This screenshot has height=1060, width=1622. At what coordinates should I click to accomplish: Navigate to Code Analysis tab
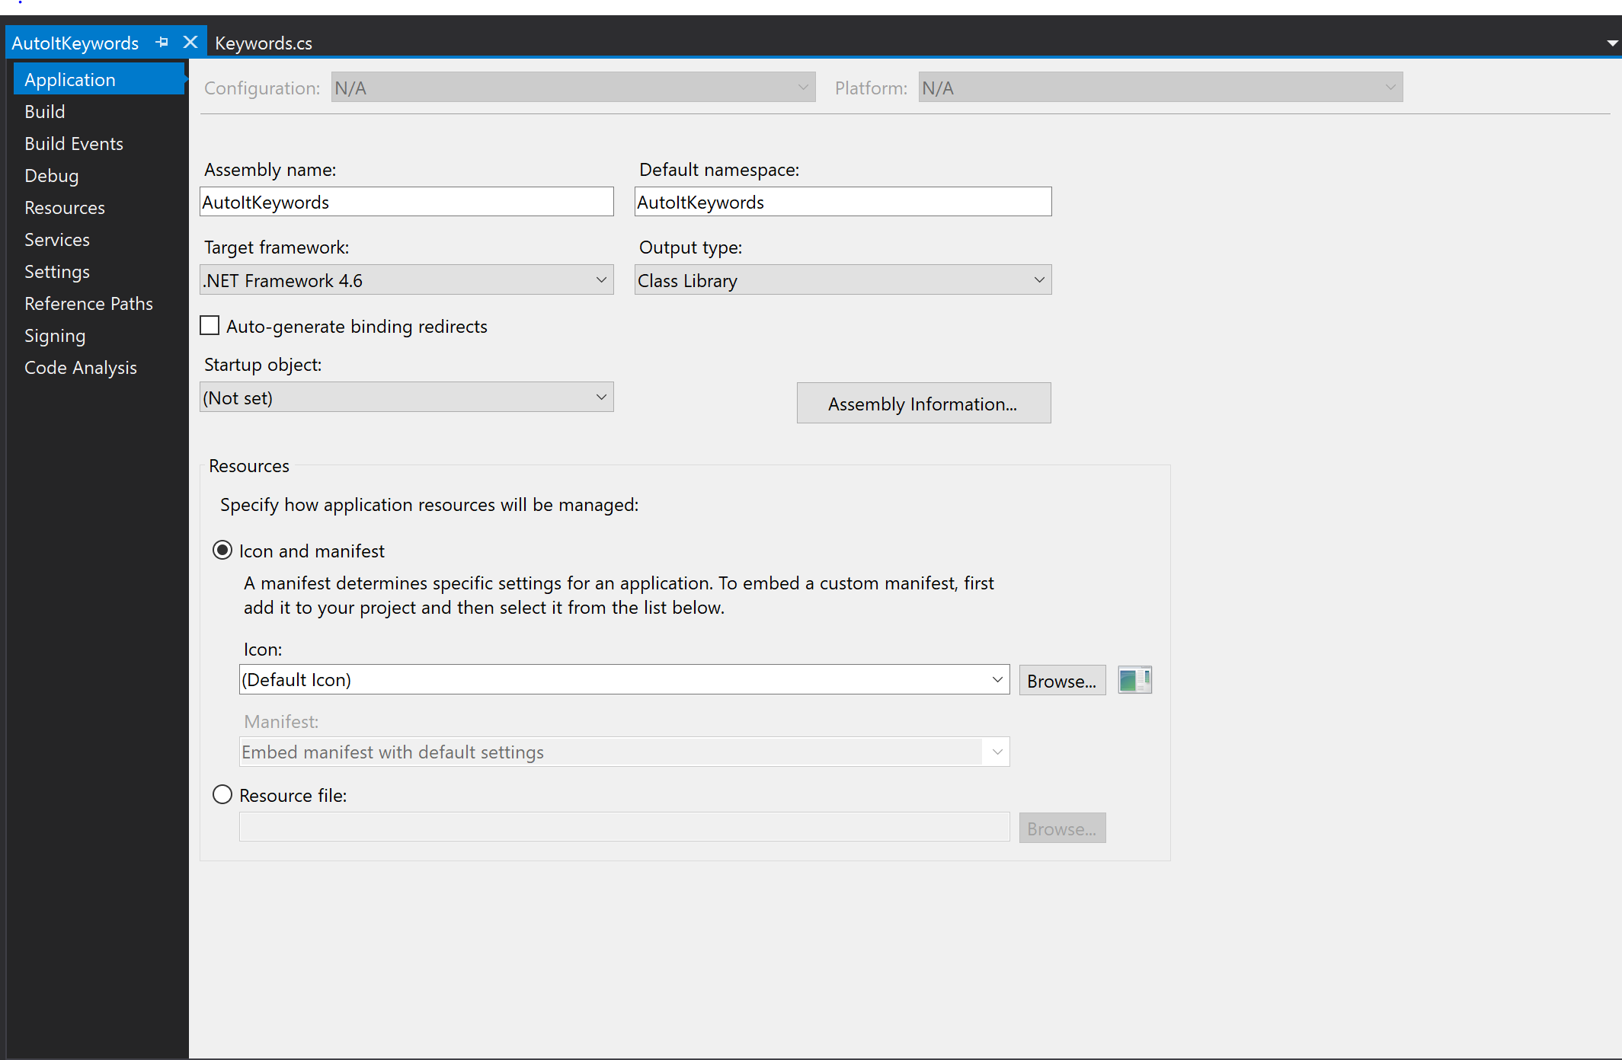pyautogui.click(x=81, y=367)
